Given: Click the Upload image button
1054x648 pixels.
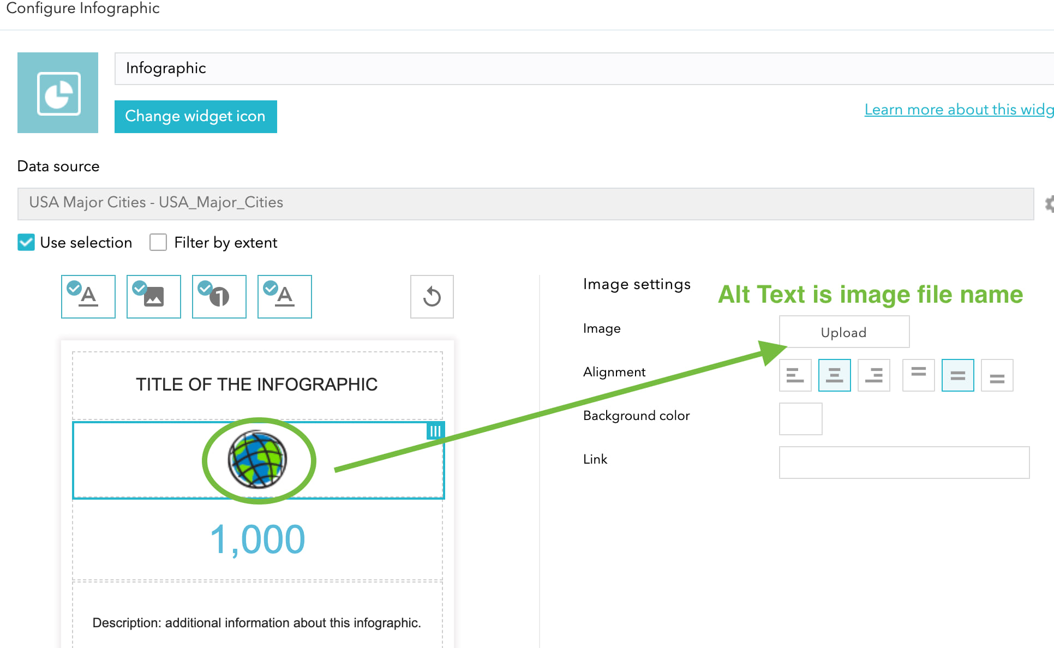Looking at the screenshot, I should tap(844, 331).
